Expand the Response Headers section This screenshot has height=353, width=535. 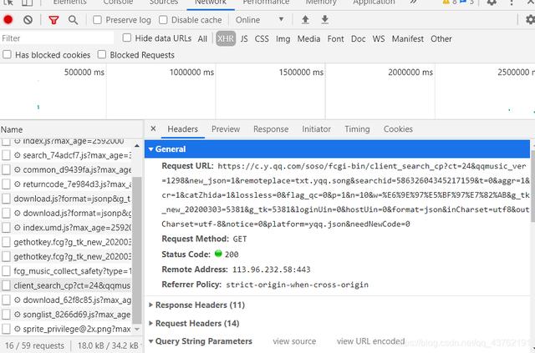200,305
